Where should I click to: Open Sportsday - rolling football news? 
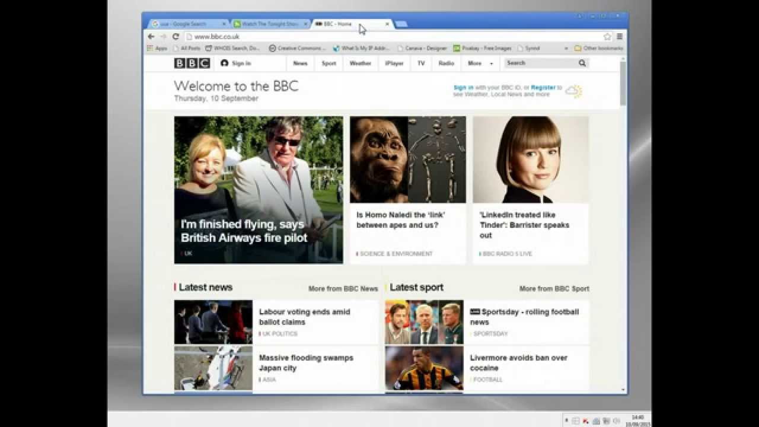tap(524, 317)
